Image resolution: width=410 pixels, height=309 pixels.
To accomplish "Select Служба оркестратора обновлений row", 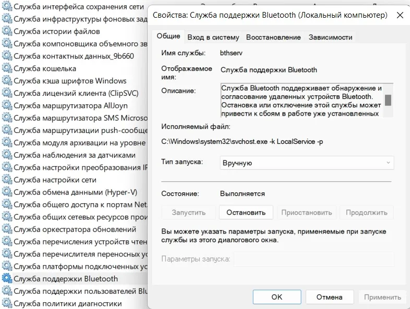I will [x=74, y=229].
